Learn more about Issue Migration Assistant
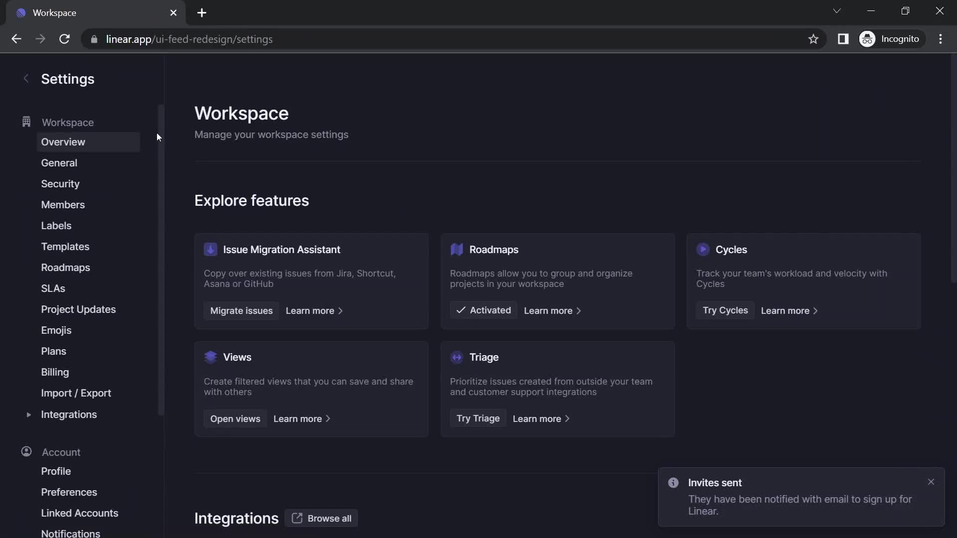957x538 pixels. [314, 311]
